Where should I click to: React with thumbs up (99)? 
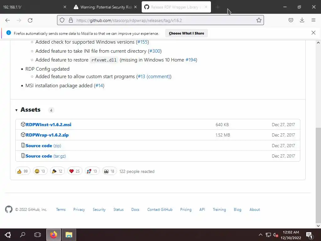coord(23,171)
